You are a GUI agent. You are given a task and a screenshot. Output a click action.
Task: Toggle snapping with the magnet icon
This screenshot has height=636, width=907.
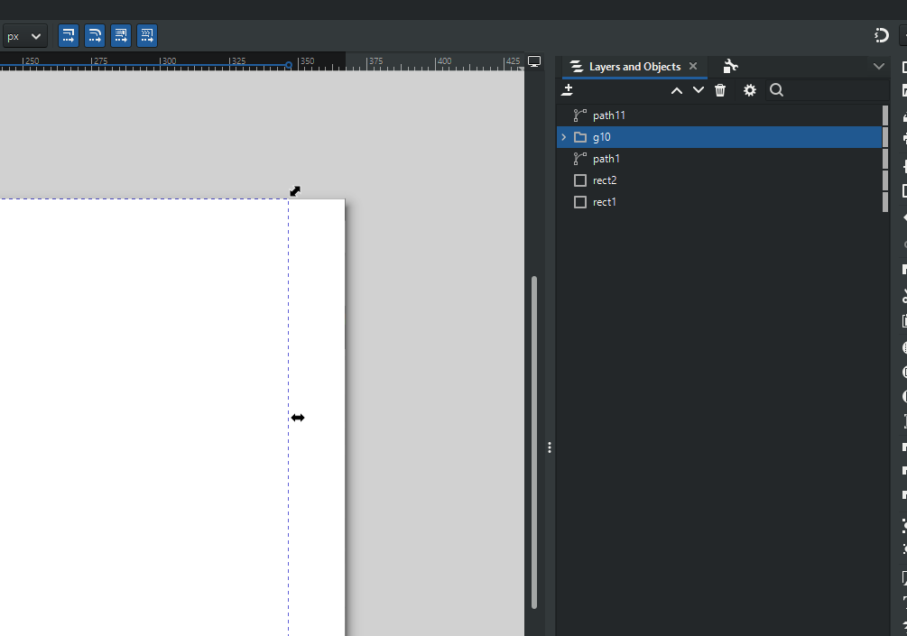(881, 36)
